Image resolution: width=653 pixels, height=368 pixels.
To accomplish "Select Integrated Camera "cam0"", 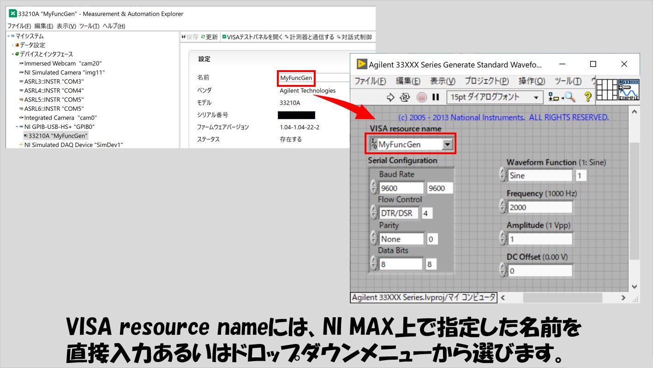I will click(58, 118).
